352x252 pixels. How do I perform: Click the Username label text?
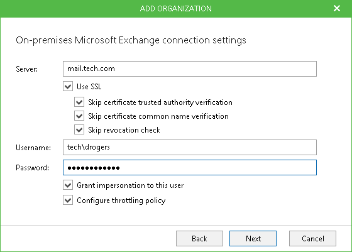click(33, 148)
